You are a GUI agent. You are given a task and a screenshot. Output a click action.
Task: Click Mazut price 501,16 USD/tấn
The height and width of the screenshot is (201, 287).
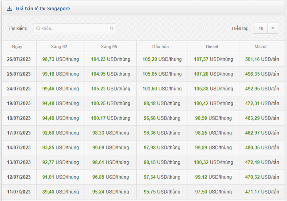click(262, 59)
